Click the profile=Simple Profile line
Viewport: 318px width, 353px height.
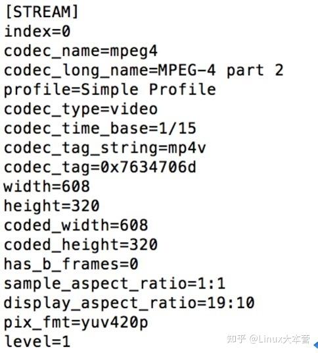(110, 90)
